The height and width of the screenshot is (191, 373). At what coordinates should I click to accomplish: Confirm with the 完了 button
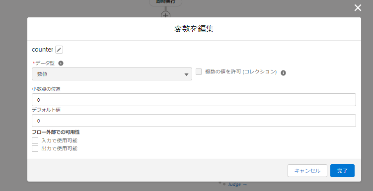342,171
